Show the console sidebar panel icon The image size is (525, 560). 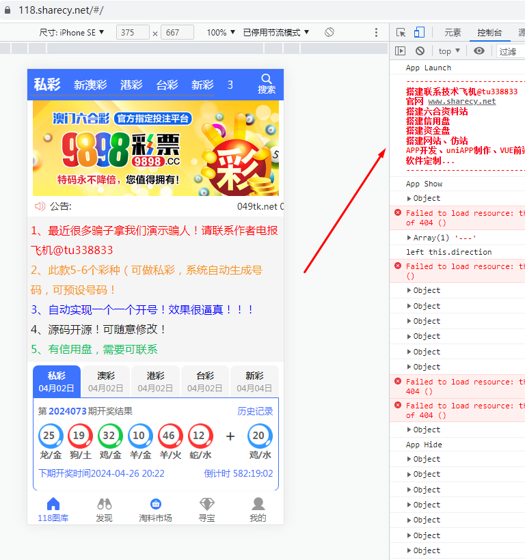(401, 51)
